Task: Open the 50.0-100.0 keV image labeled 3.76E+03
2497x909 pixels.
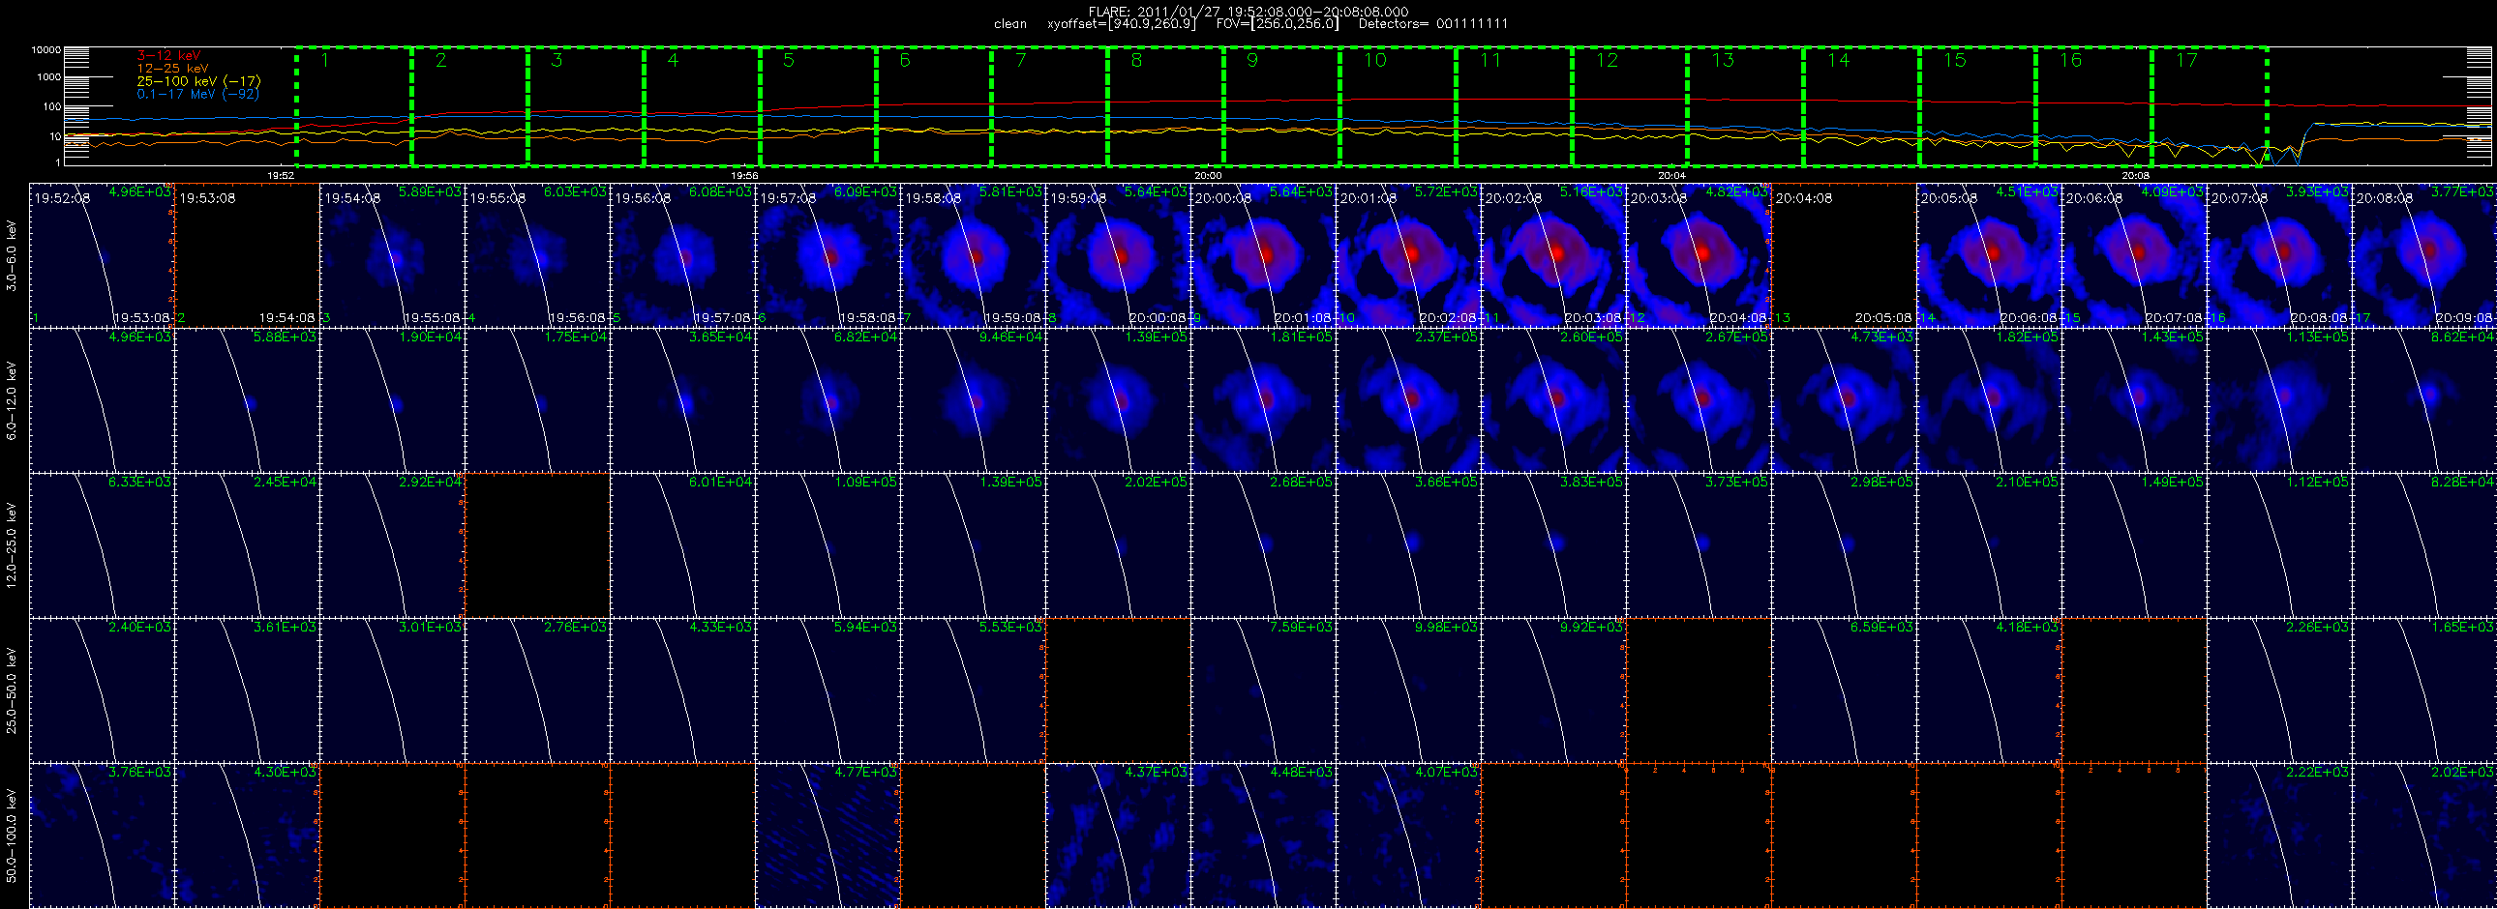Action: click(x=102, y=836)
